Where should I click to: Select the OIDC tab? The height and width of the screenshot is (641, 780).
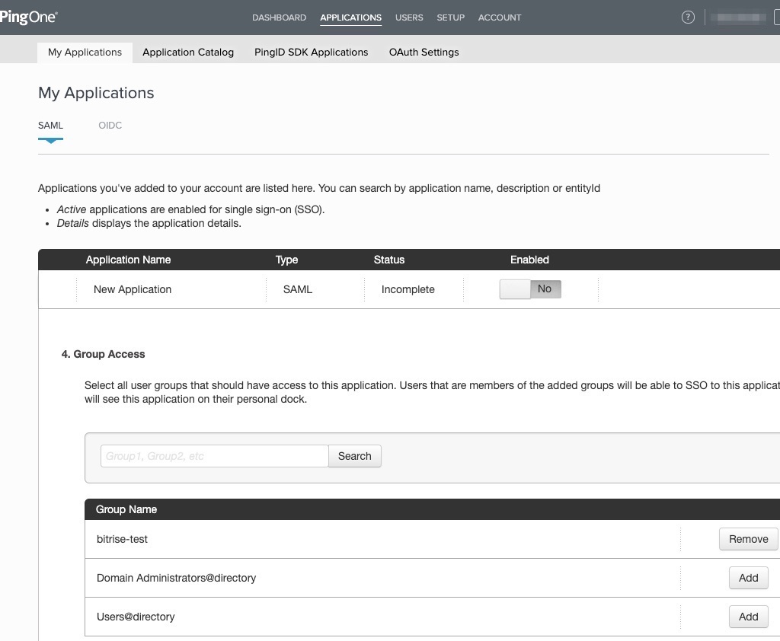(x=110, y=125)
